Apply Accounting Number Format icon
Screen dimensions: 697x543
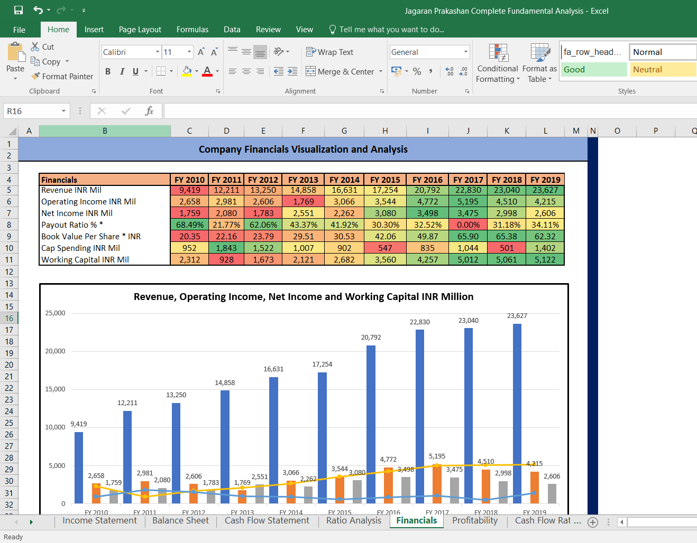tap(396, 71)
